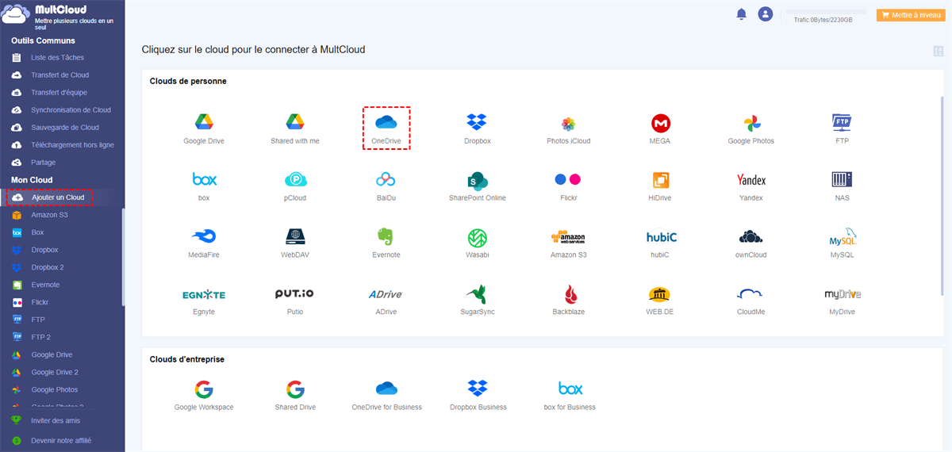Select the MediaFire cloud
The width and height of the screenshot is (952, 452).
pos(204,243)
